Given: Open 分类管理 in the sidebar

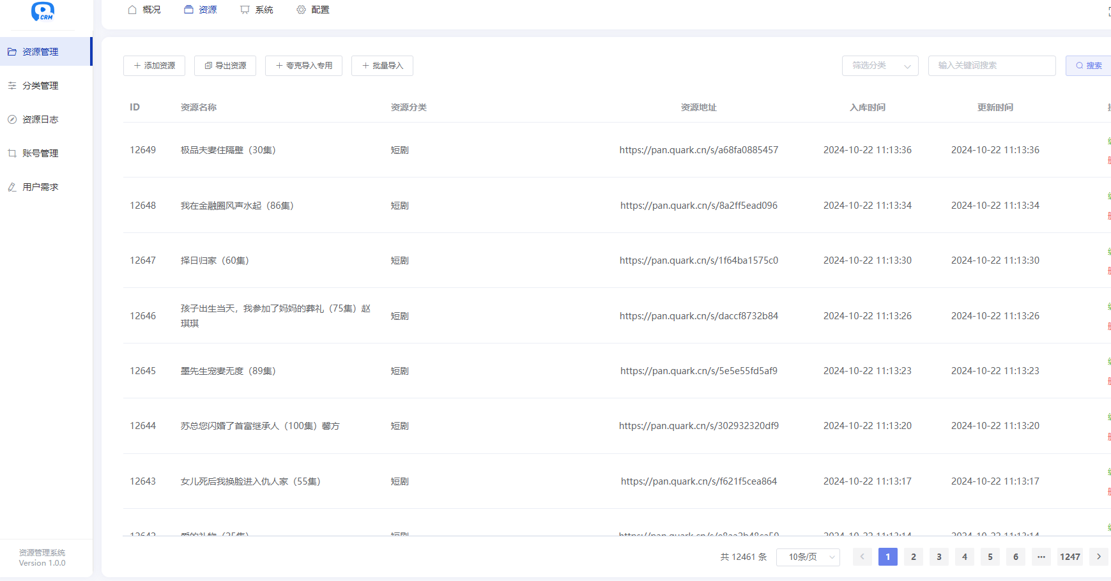Looking at the screenshot, I should [40, 86].
